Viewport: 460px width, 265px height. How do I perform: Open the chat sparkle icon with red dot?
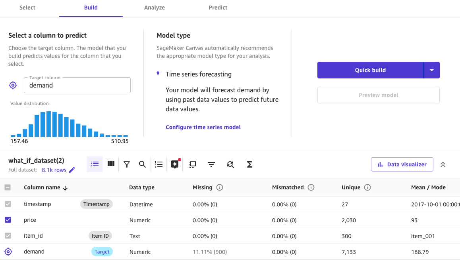175,164
